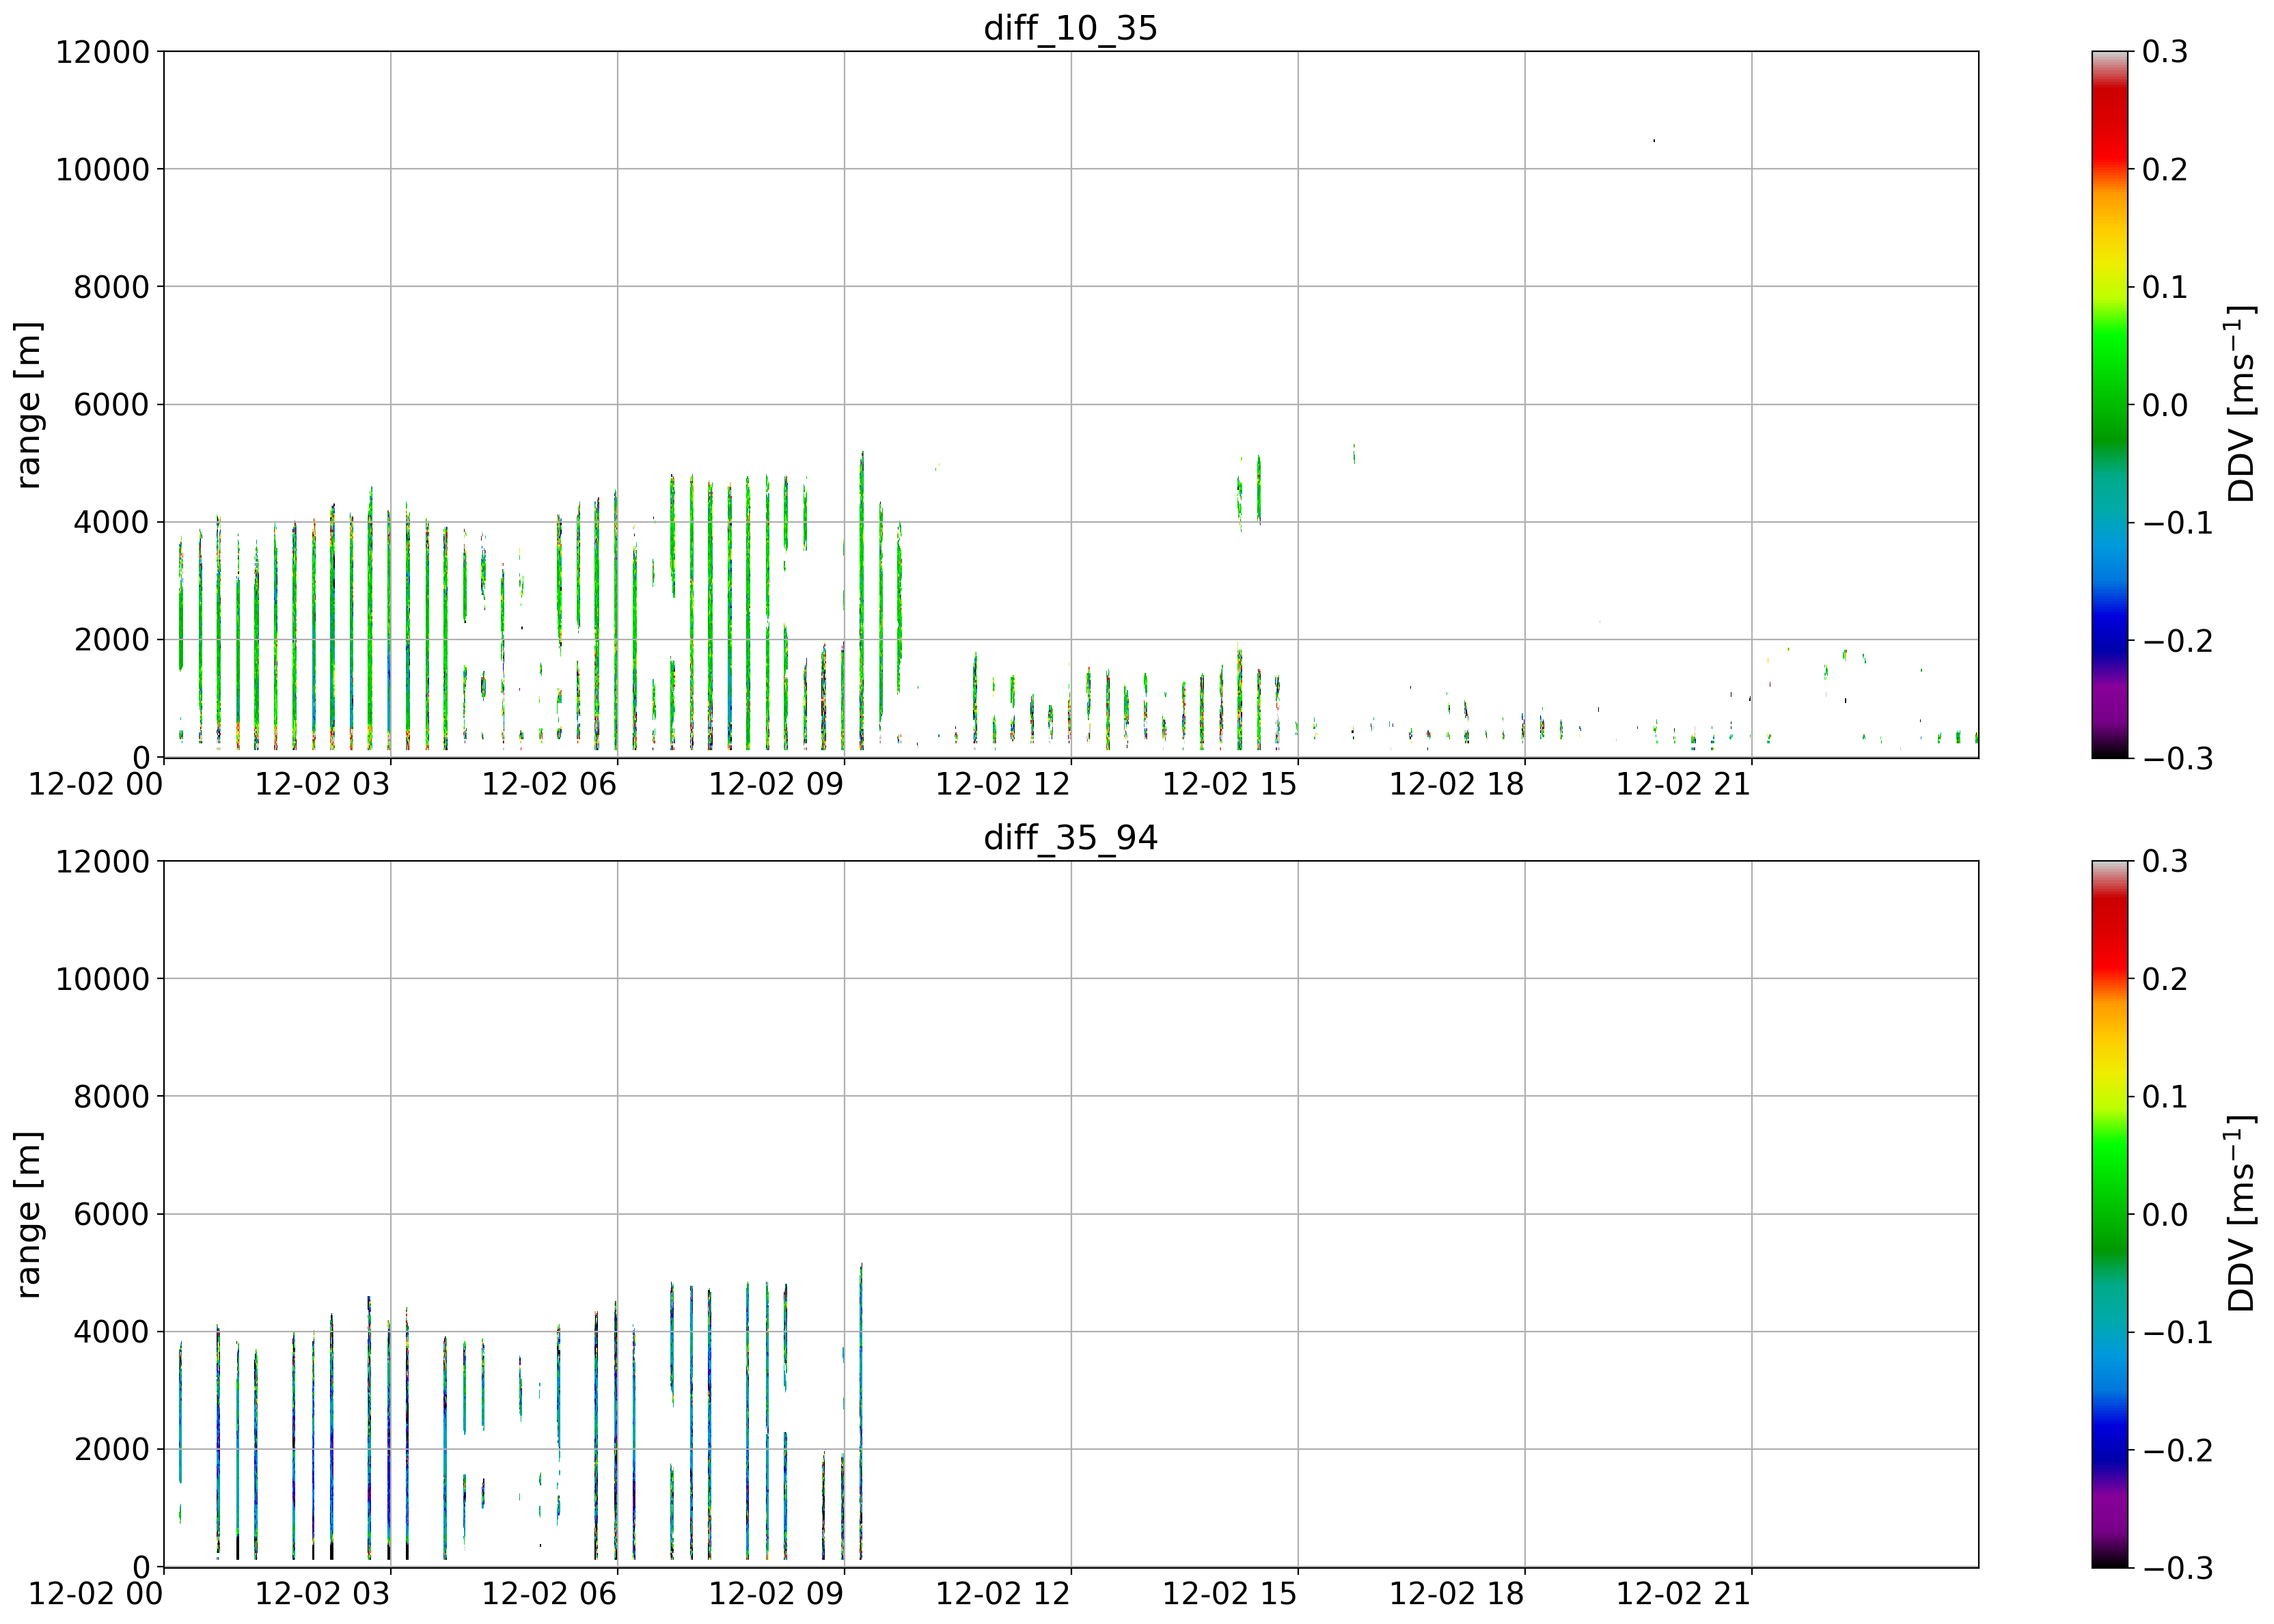Click the 0.3 tick on diff_35_94 colorbar
2274x1624 pixels.
(x=2165, y=862)
